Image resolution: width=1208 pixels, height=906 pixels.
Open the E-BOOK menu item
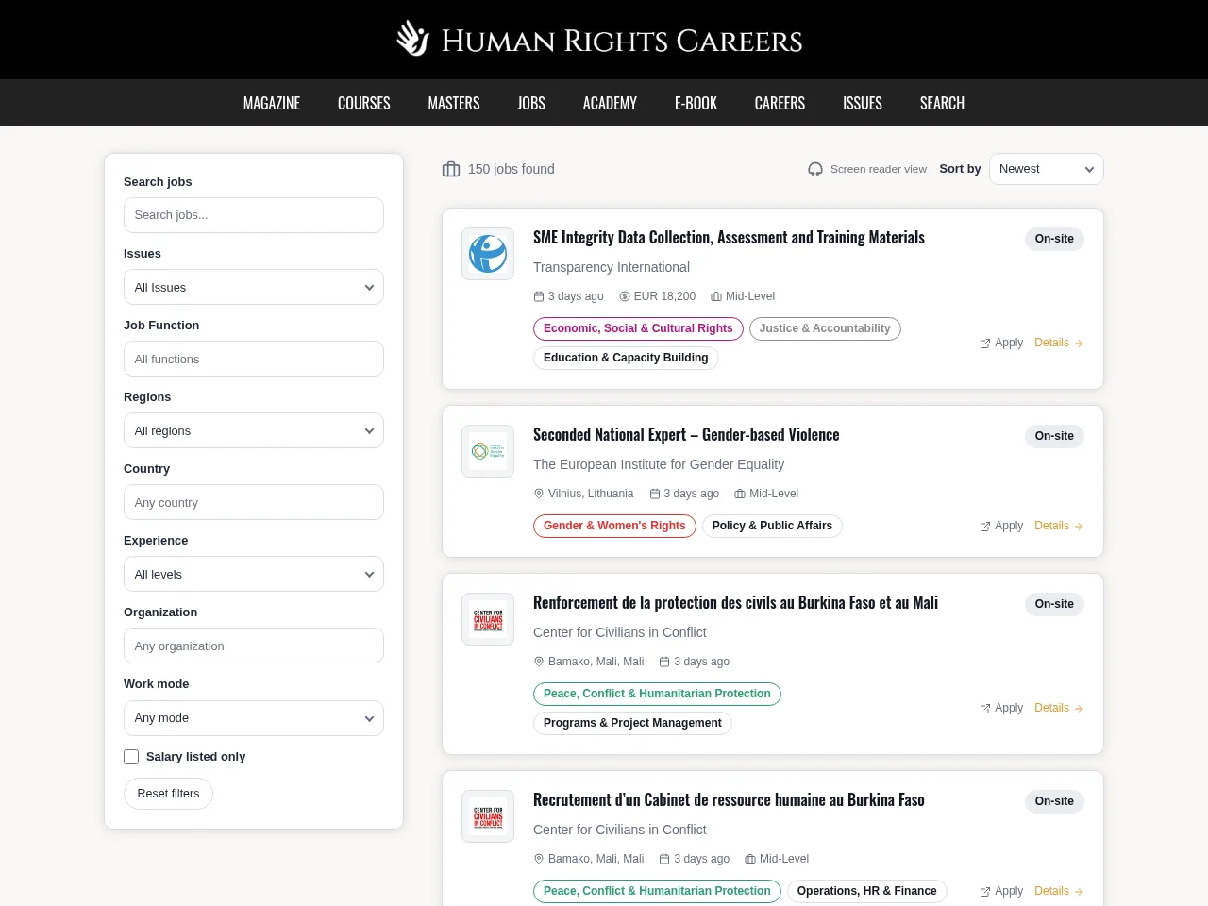(x=696, y=103)
